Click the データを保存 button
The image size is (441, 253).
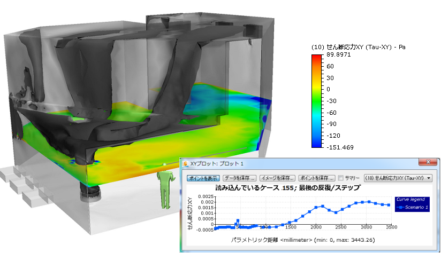(239, 178)
